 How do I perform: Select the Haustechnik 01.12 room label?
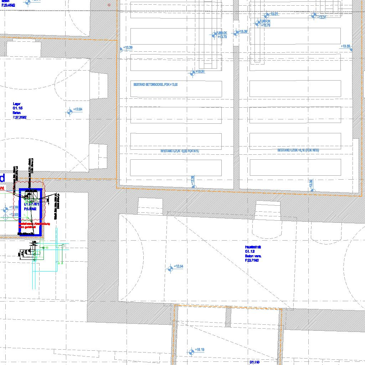[x=252, y=253]
